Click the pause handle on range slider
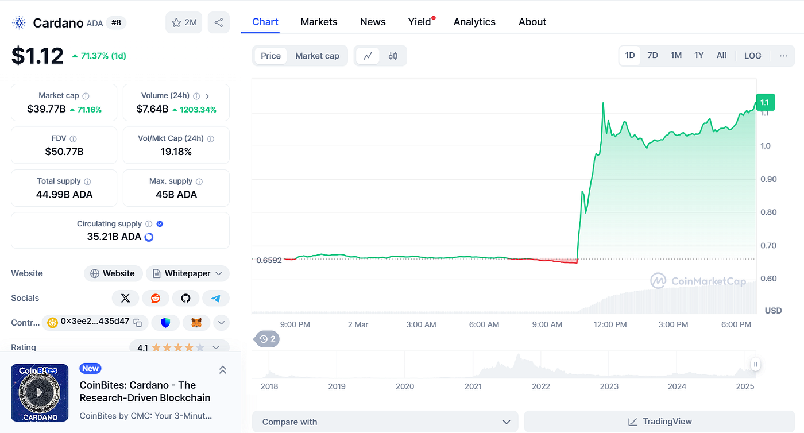804x433 pixels. pyautogui.click(x=756, y=364)
